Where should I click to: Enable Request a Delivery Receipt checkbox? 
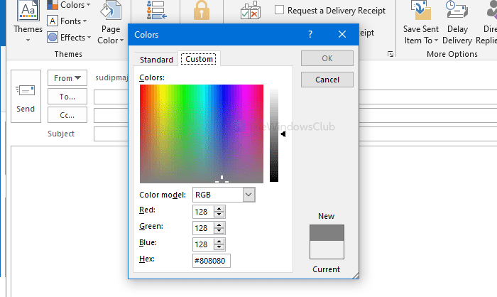(280, 10)
